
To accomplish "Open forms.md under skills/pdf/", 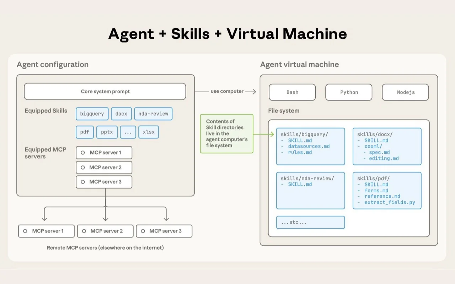I will point(376,191).
